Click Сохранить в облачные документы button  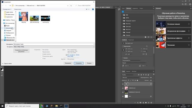21,51
